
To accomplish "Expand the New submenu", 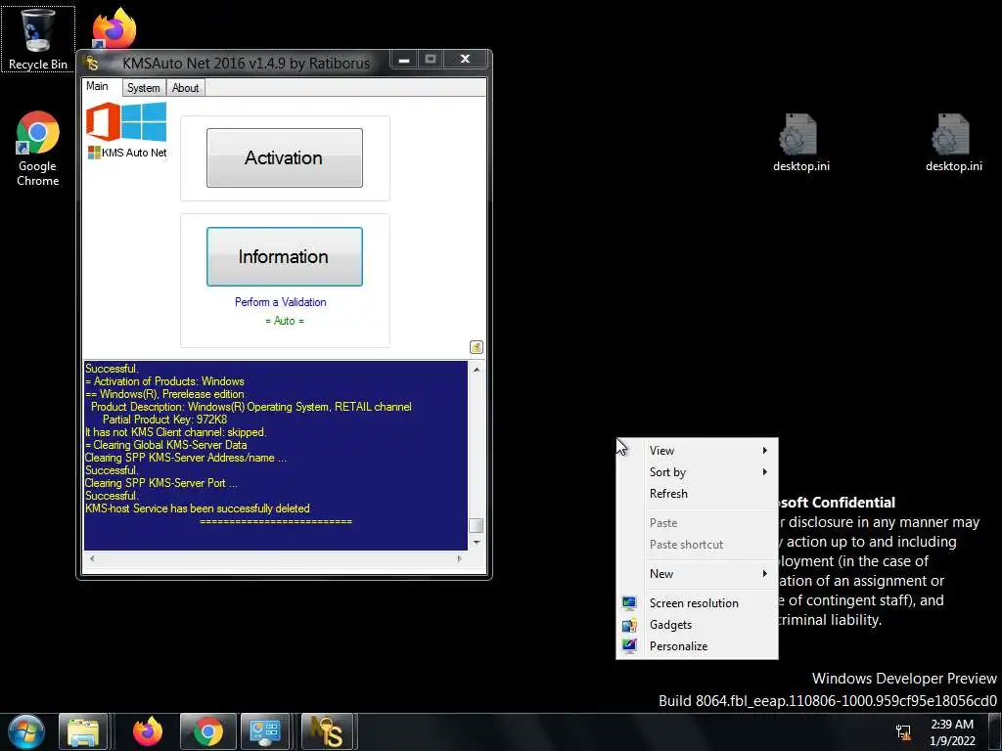I will [697, 573].
